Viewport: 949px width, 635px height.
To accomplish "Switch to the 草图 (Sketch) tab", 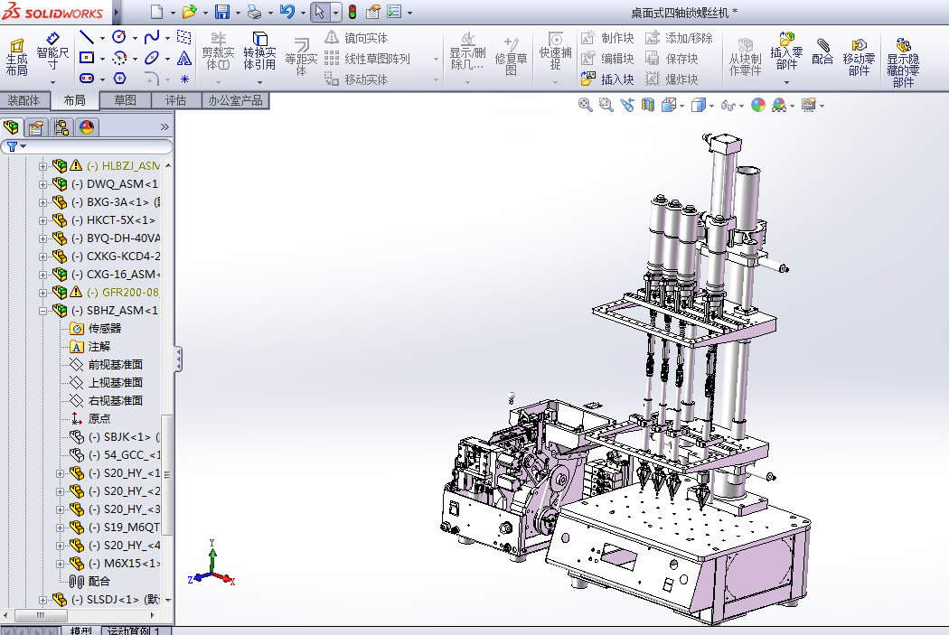I will 125,100.
